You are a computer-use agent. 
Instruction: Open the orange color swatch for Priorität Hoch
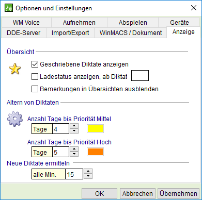click(x=95, y=152)
